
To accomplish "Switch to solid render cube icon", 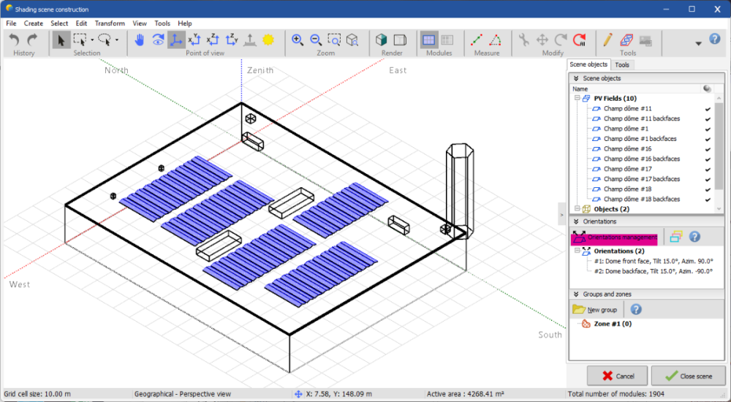I will click(x=382, y=40).
